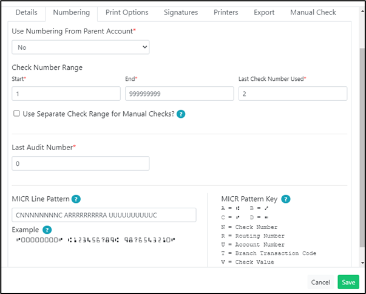Screen dimensions: 366x294
Task: Switch to Manual Check tab
Action: point(313,12)
